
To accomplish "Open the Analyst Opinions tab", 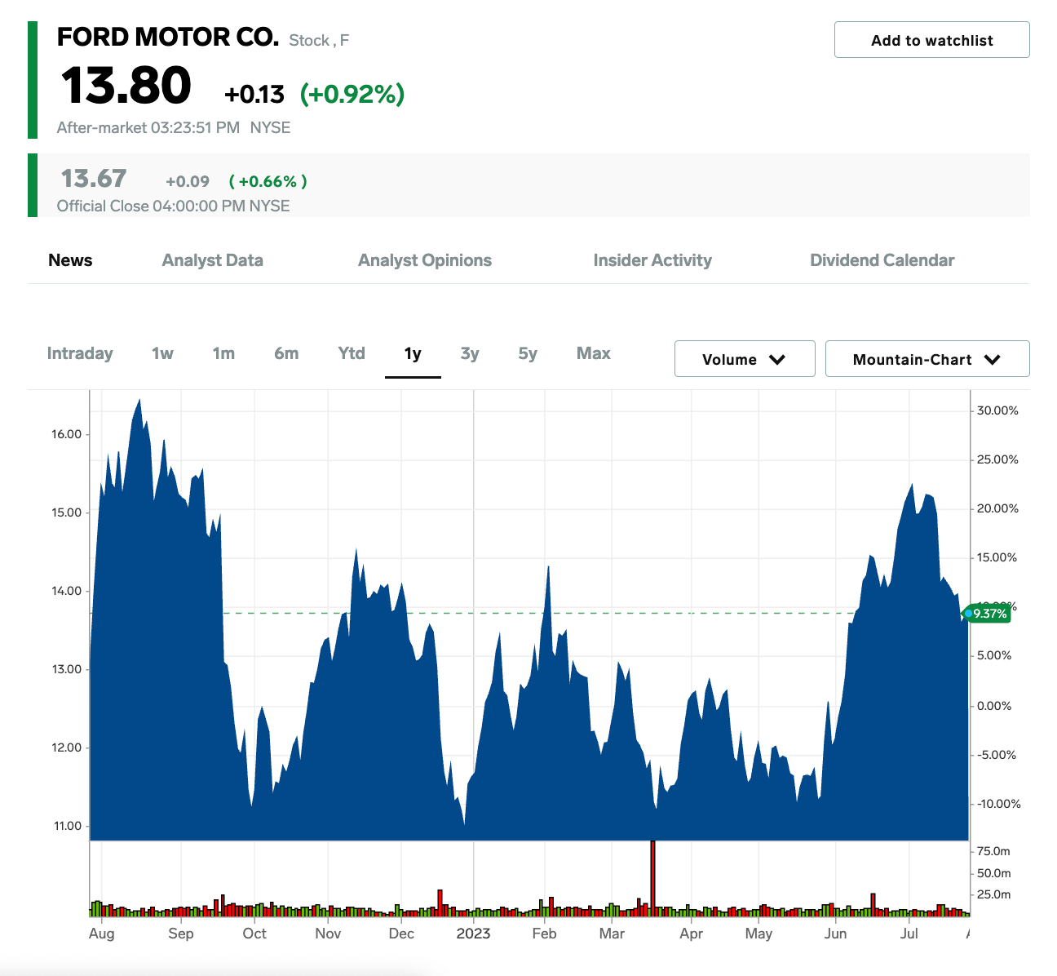I will [x=425, y=260].
